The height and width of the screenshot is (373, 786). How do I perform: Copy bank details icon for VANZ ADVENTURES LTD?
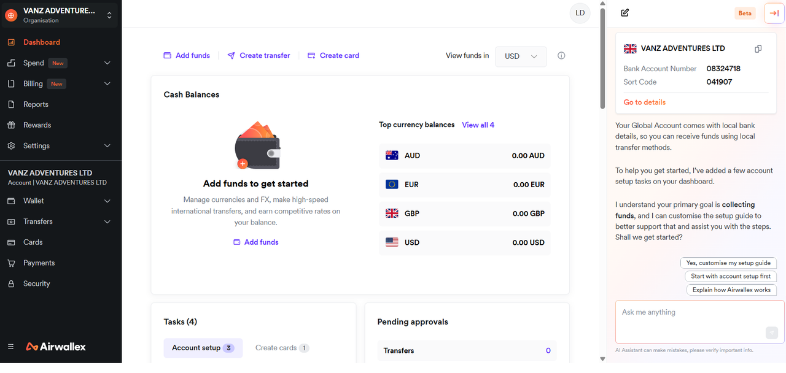point(758,48)
